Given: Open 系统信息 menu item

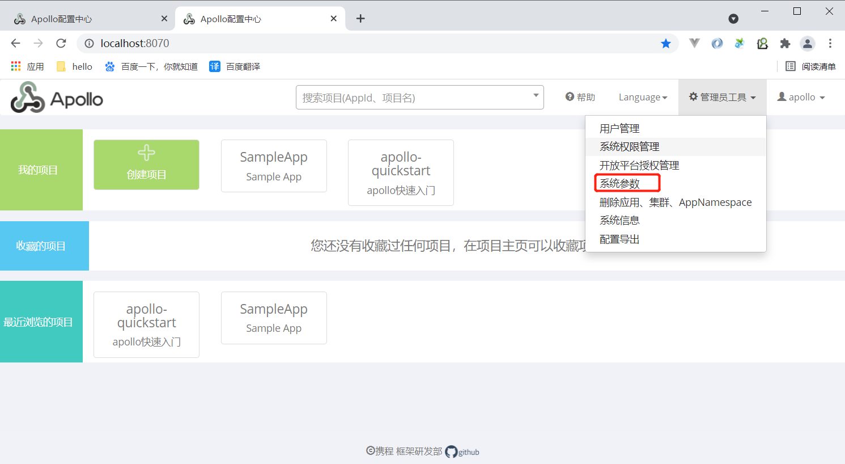Looking at the screenshot, I should click(x=676, y=220).
